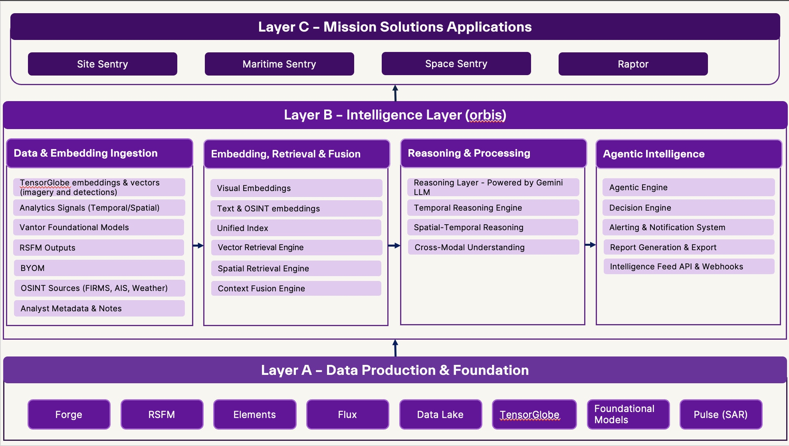Select the Pulse (SAR) box
Image resolution: width=789 pixels, height=446 pixels.
click(x=721, y=414)
